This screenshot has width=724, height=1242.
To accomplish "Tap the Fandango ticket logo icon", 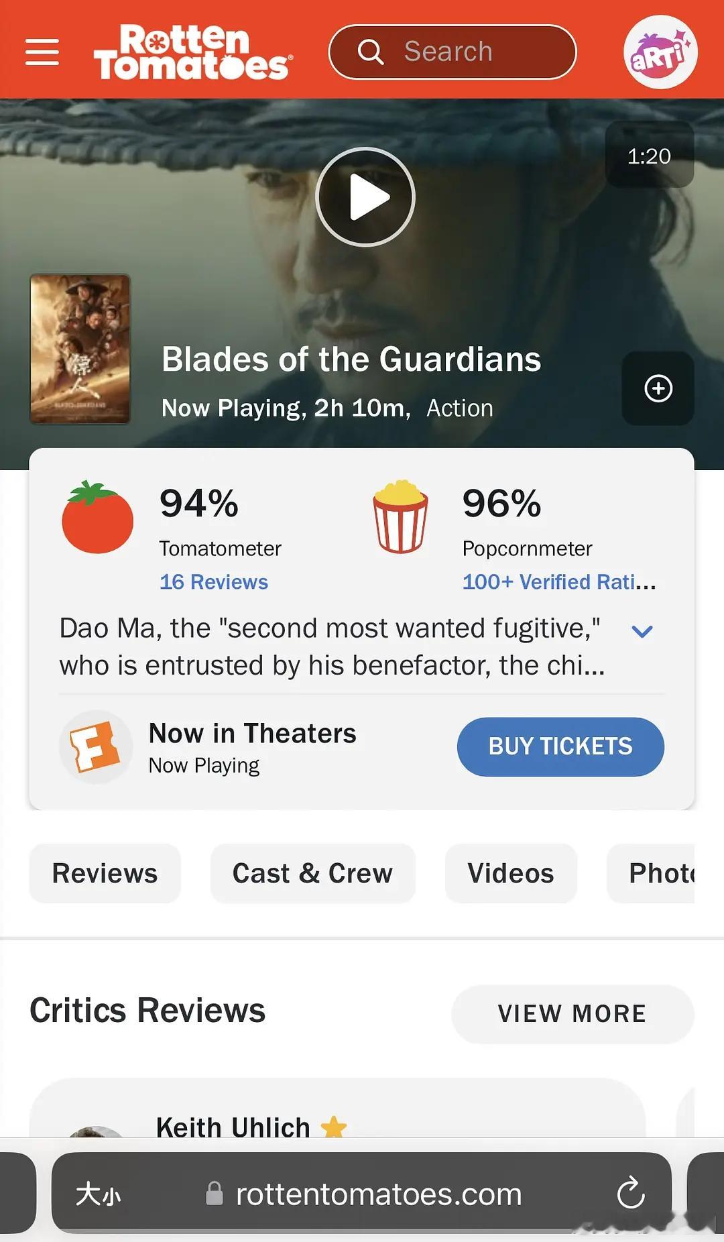I will (x=95, y=746).
